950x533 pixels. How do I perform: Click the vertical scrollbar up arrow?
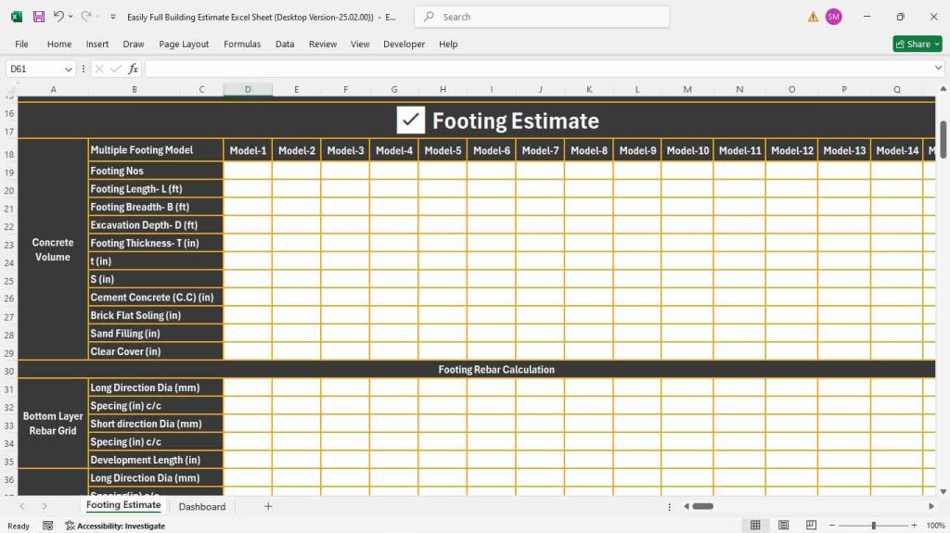[x=943, y=89]
